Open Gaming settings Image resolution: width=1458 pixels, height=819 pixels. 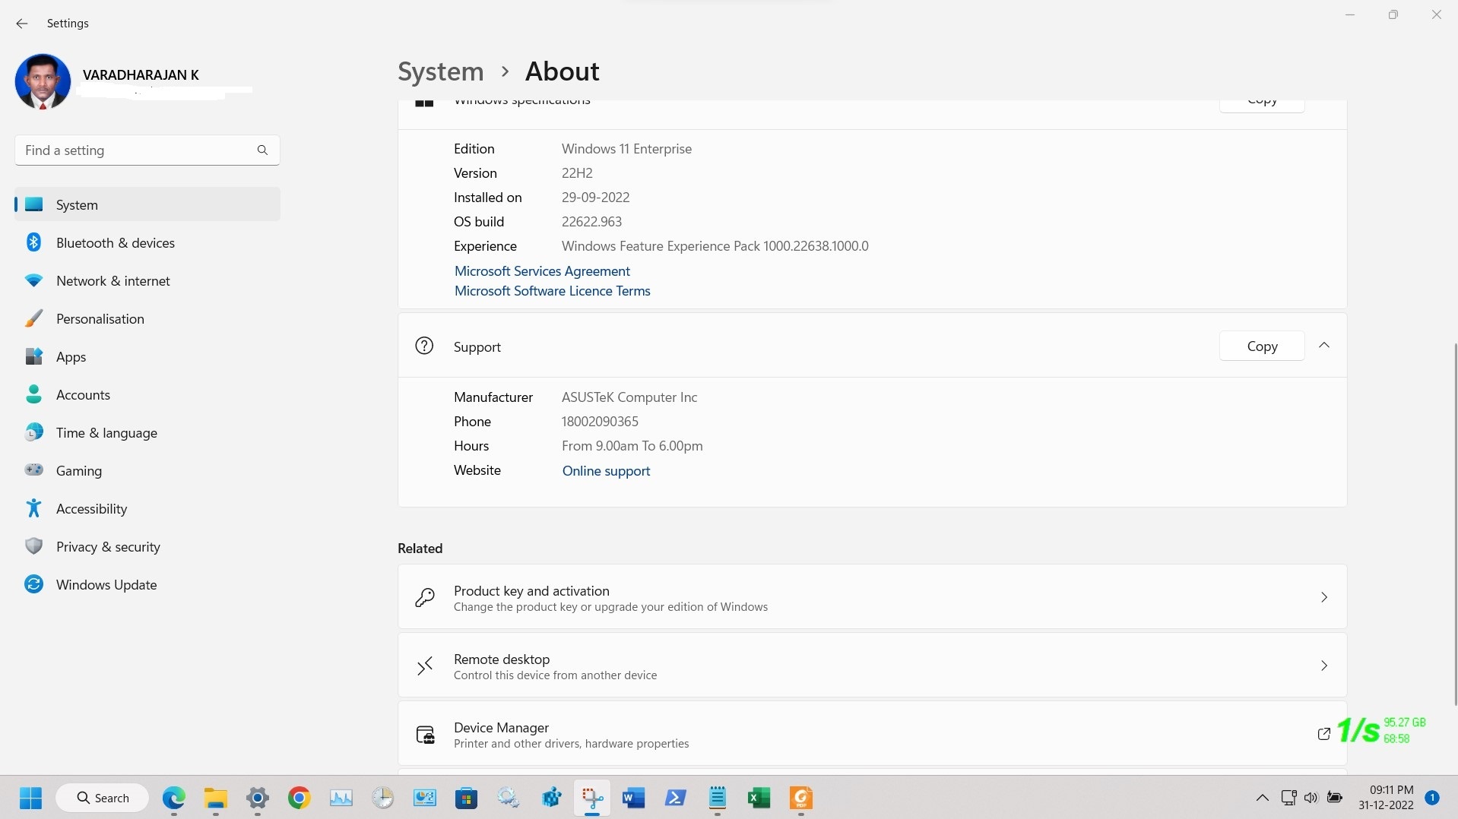147,470
